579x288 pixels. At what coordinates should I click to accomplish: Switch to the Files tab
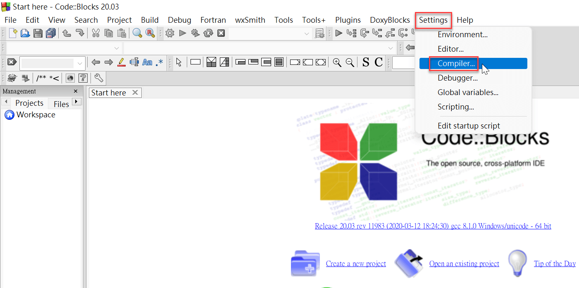[61, 104]
